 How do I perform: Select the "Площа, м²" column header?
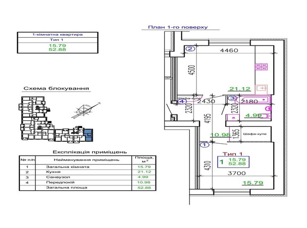(x=144, y=160)
